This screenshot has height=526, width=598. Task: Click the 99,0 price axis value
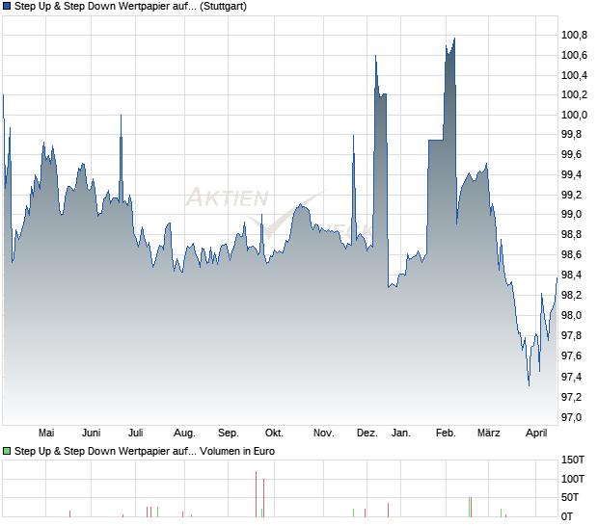coord(571,214)
